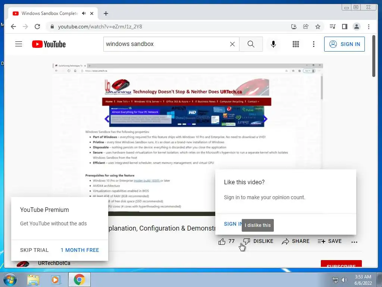This screenshot has width=382, height=287.
Task: Open the Windows Start menu
Action: point(10,280)
